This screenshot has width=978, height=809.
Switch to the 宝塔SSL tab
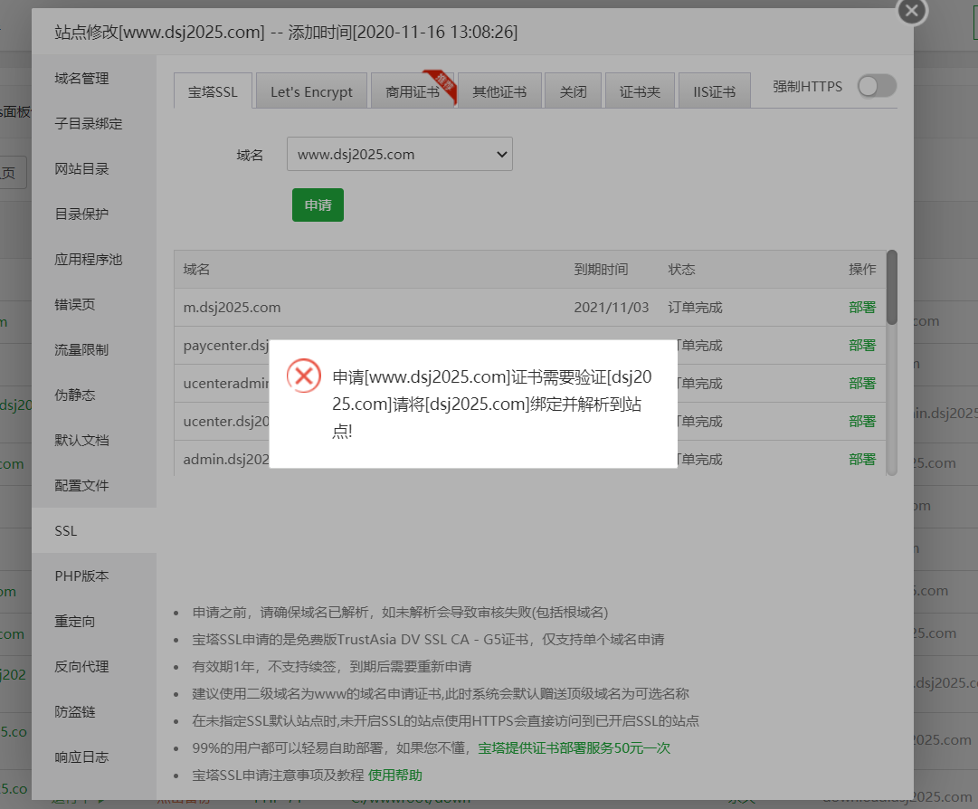click(213, 91)
